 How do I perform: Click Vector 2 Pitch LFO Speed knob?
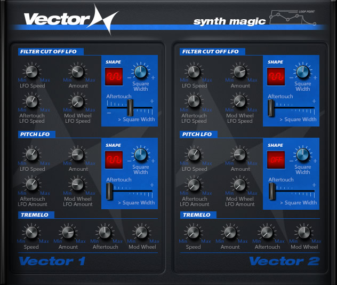(x=194, y=155)
